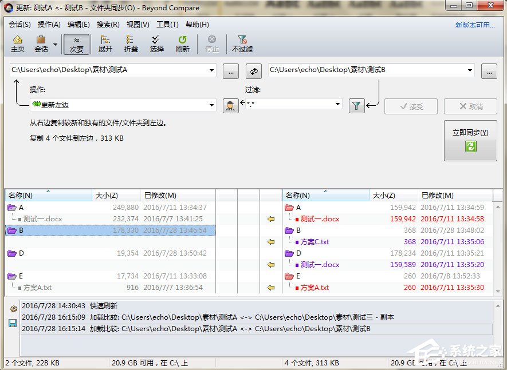Viewport: 507px width, 370px height.
Task: Click the user profile icon beside the filter field
Action: pyautogui.click(x=231, y=106)
